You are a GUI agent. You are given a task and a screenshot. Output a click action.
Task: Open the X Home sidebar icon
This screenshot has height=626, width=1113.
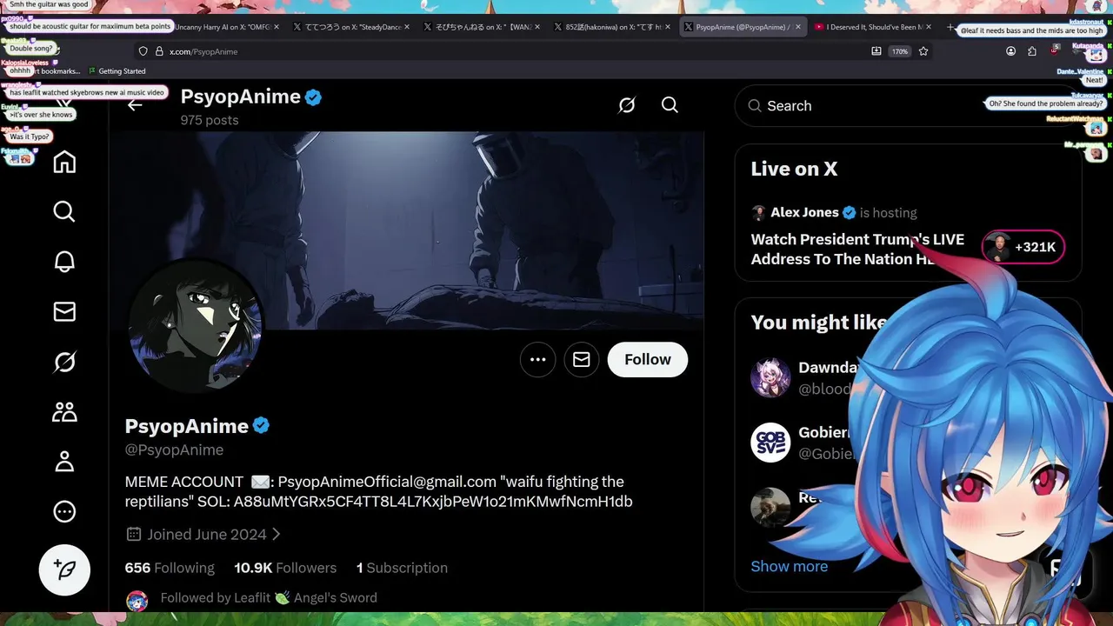(64, 163)
